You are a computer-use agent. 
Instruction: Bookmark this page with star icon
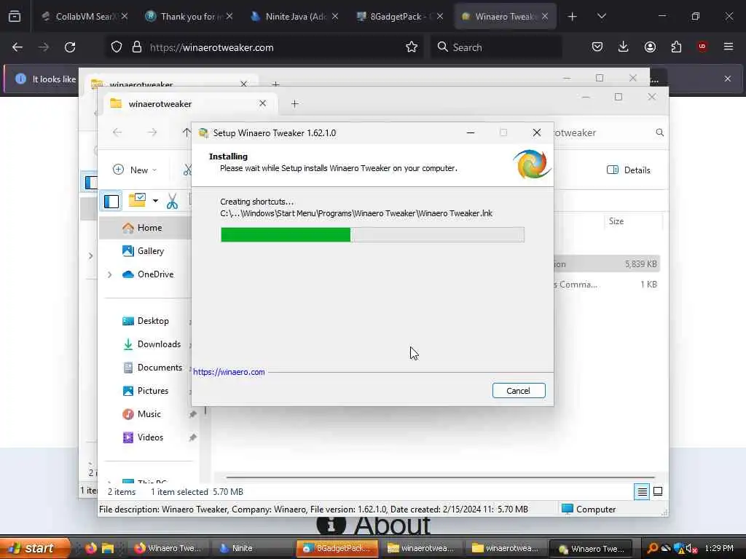tap(412, 47)
